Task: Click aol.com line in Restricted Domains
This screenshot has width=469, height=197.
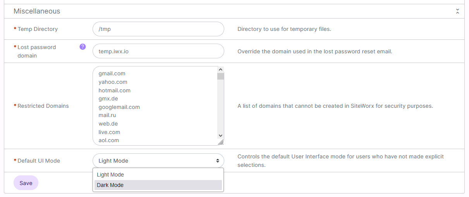Action: pos(109,140)
